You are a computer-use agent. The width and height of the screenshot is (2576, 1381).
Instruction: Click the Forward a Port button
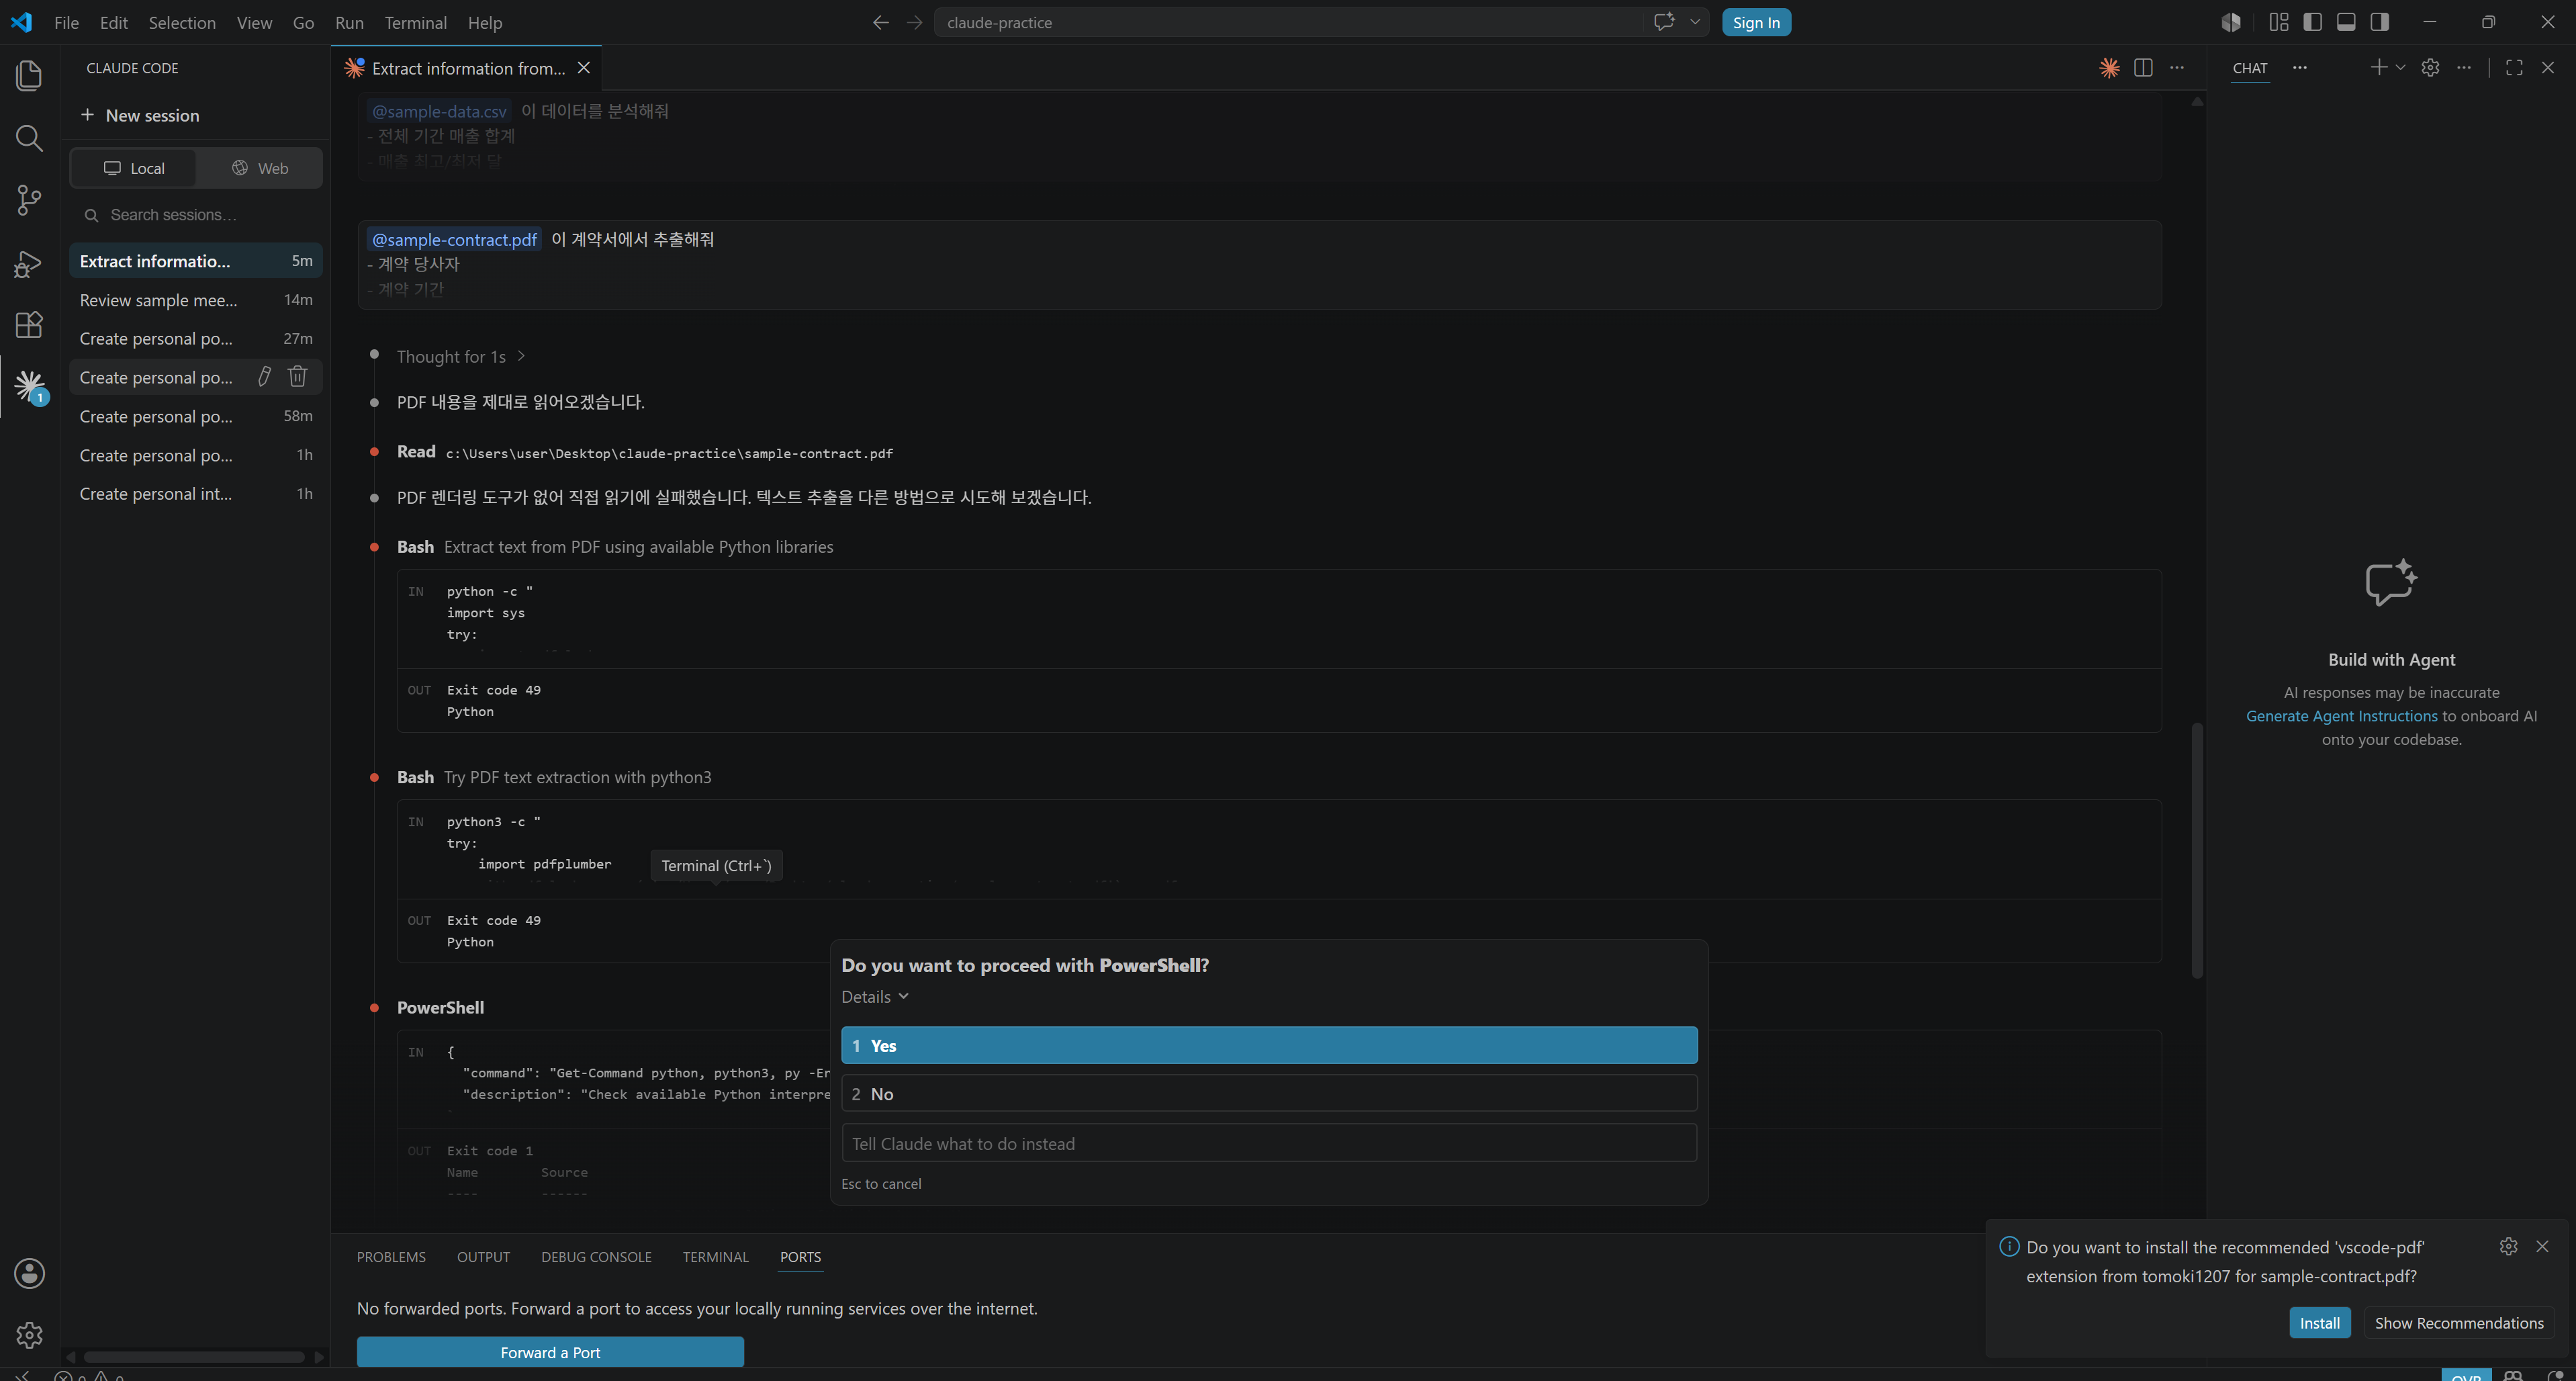click(550, 1352)
